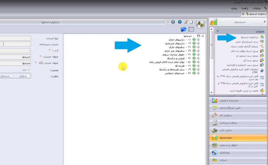Select the ۹۱ حسابهای انتظامی tree row

(178, 73)
